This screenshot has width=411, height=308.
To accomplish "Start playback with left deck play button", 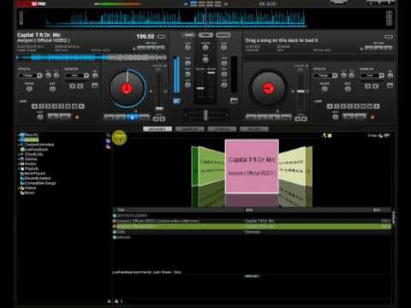I will coord(132,117).
